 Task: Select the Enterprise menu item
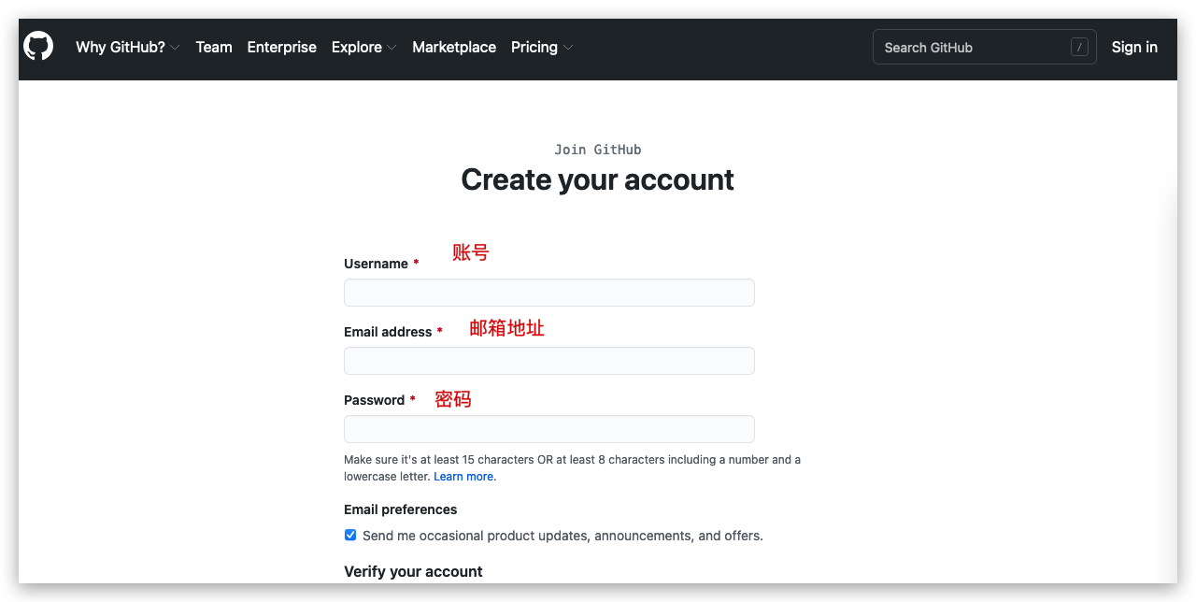(281, 47)
